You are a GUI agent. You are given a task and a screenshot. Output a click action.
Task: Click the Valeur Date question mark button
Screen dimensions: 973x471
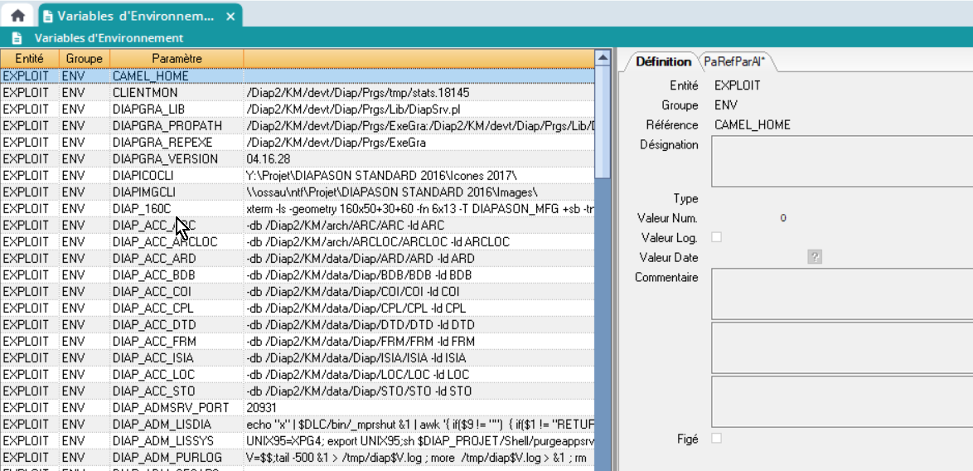815,257
